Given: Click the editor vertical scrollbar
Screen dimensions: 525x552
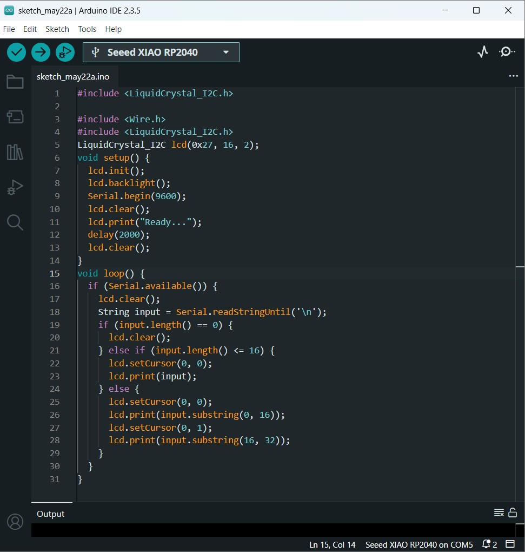Looking at the screenshot, I should click(x=520, y=294).
